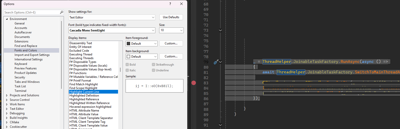Screen dimensions: 400x129
Task: Expand the Source Control node
Action: point(7,100)
